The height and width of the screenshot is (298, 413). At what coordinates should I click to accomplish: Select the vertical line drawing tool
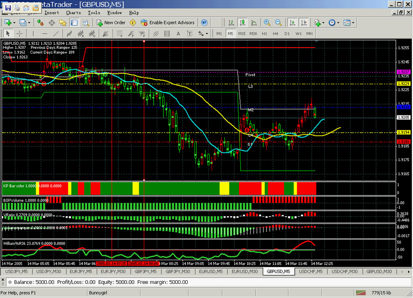pyautogui.click(x=33, y=33)
